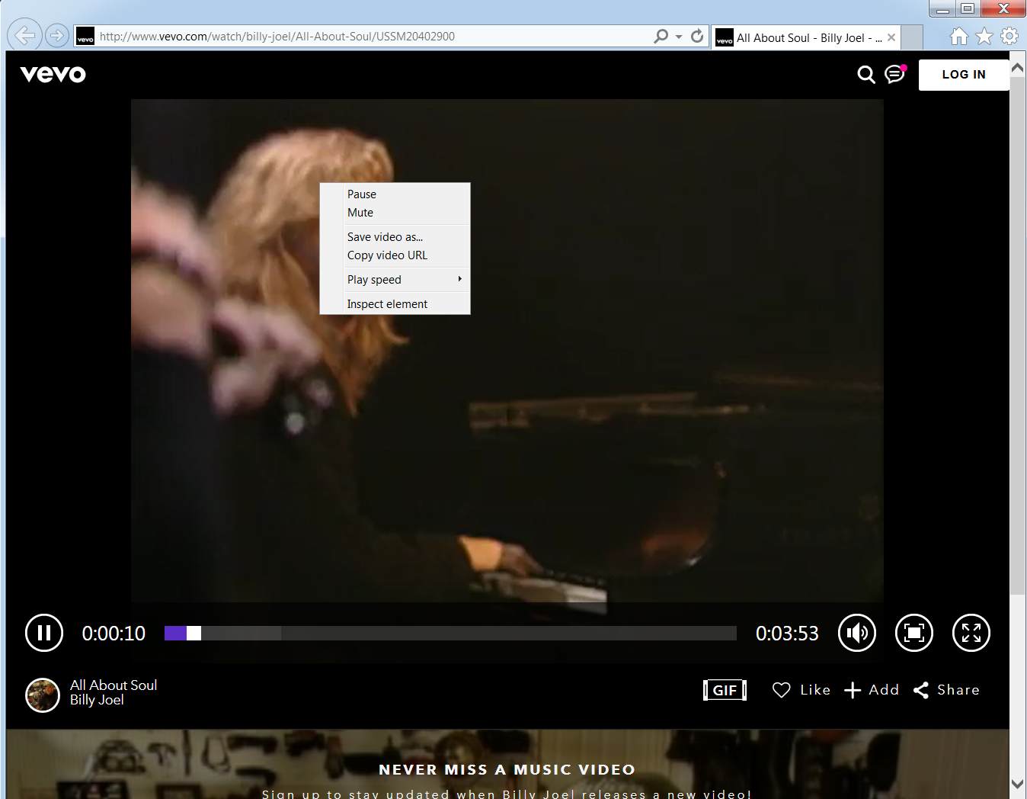Click the vertical scrollbar thumb
1027x799 pixels.
pos(1017,335)
